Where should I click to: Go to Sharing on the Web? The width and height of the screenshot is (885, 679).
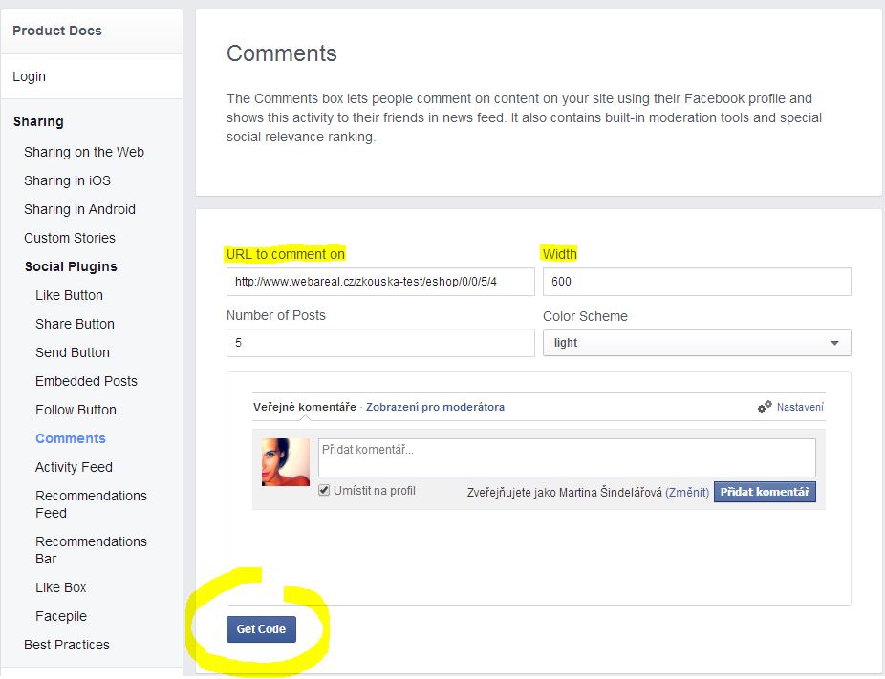click(x=84, y=152)
